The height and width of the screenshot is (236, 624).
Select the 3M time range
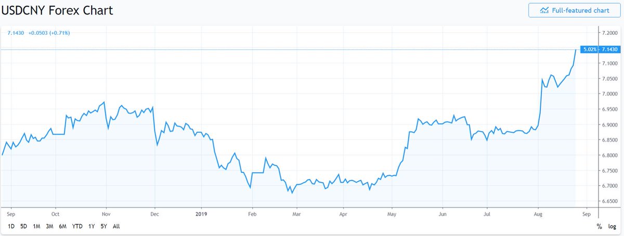point(50,226)
